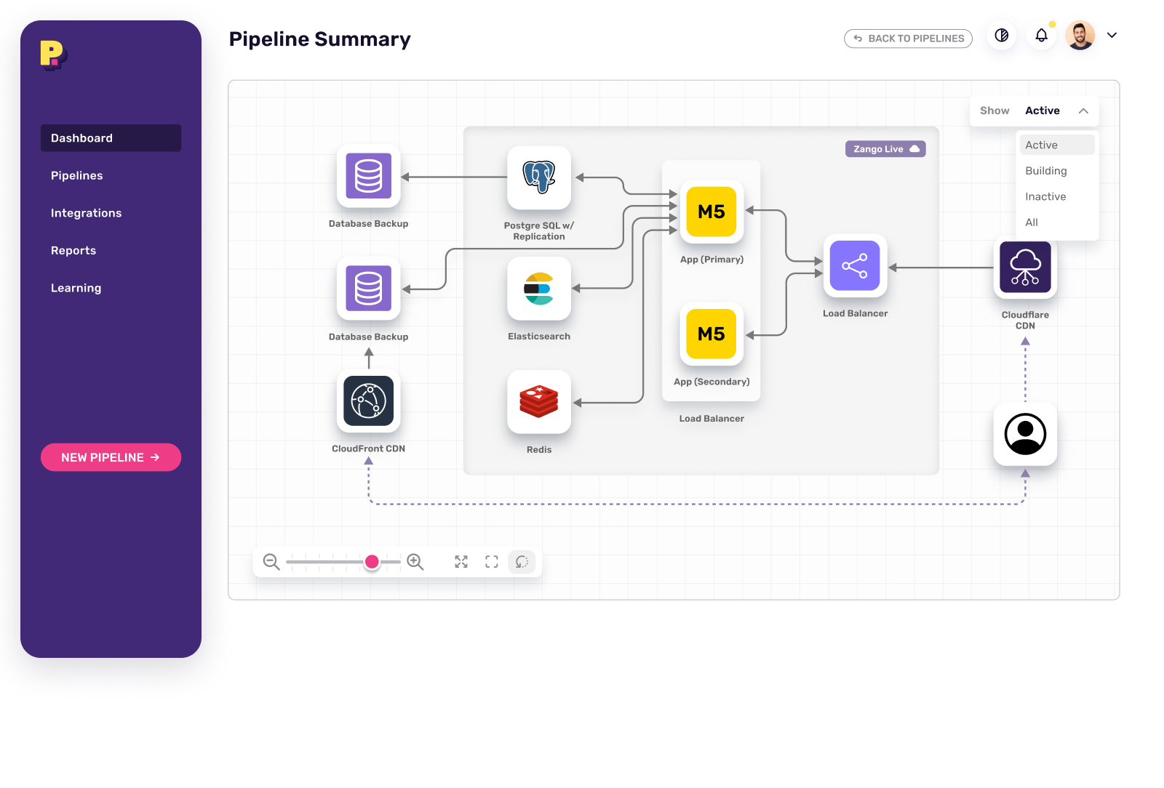Click the reset view rotate icon

(x=522, y=562)
